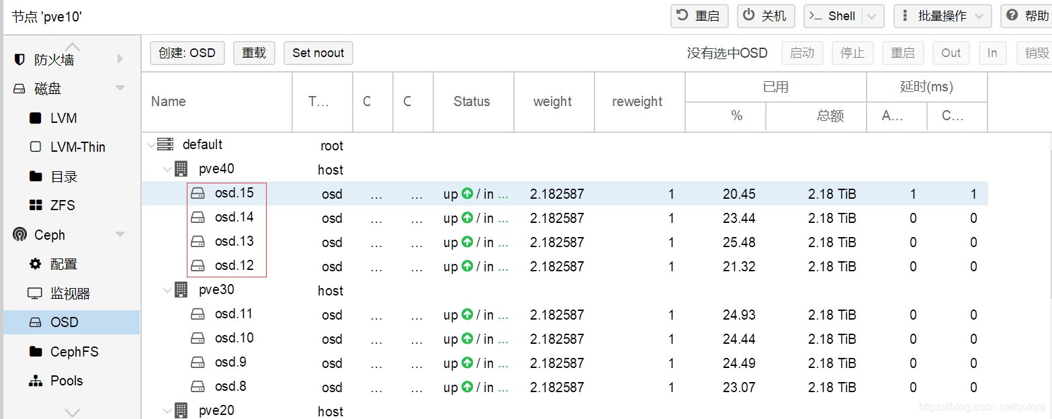
Task: Click the CephFS folder icon
Action: (x=36, y=351)
